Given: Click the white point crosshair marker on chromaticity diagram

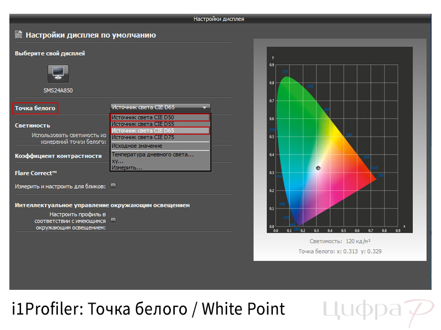Looking at the screenshot, I should click(318, 168).
